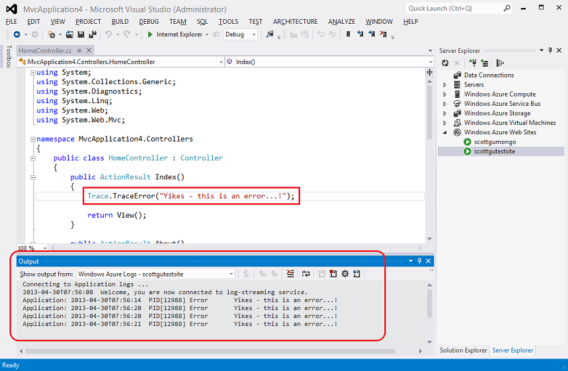Toggle word wrap in the Output window
Image resolution: width=568 pixels, height=371 pixels.
tap(305, 274)
